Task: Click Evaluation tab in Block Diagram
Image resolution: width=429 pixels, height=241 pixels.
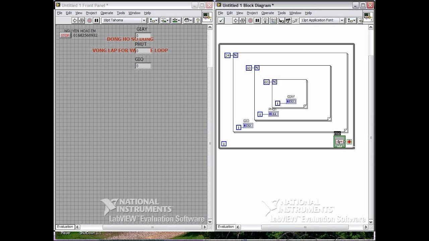Action: (x=226, y=227)
